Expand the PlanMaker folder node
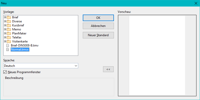 click(x=5, y=33)
